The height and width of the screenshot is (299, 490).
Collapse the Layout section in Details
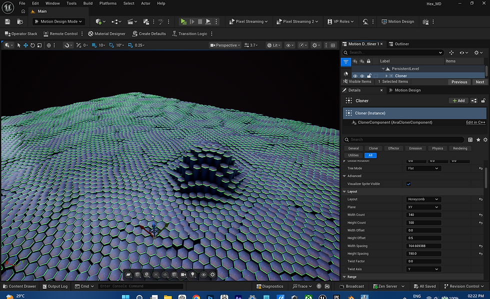pos(344,191)
